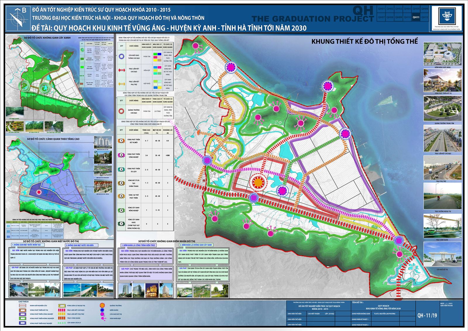Click the 'Quảng trường' orange icon in the legend
Screen dimensions: 468x331
click(102, 306)
